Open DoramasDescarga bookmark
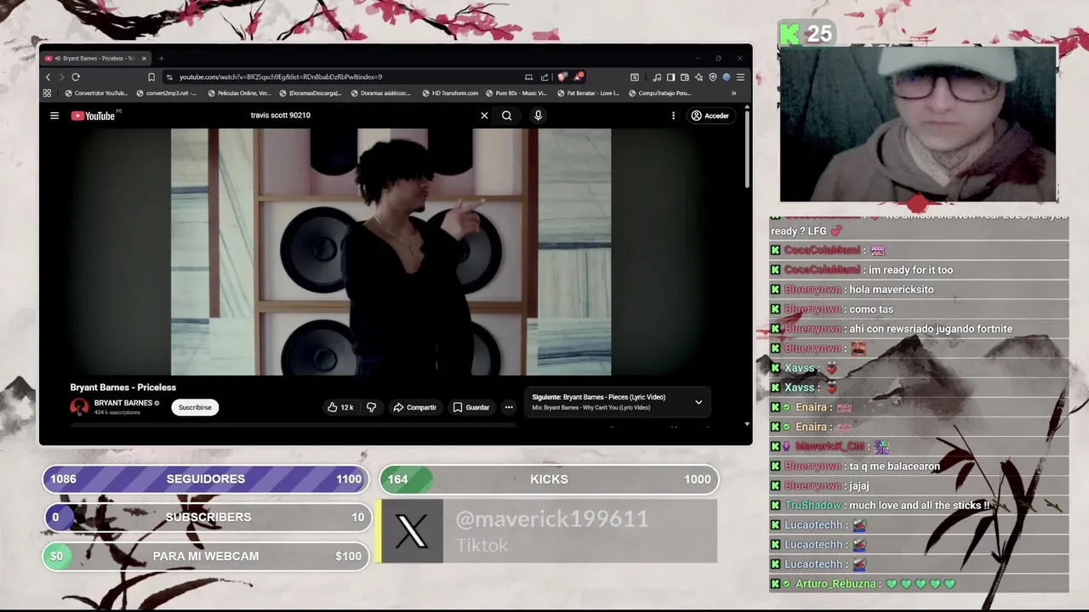This screenshot has height=612, width=1089. [x=311, y=93]
